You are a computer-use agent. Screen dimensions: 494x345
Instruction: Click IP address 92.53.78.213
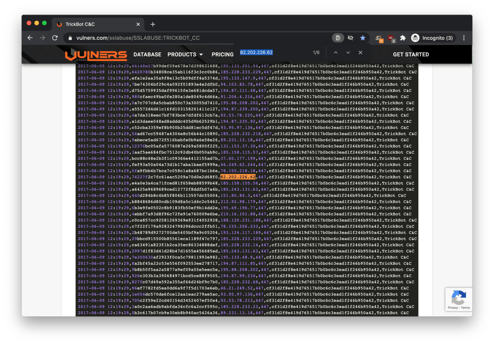[x=237, y=301]
